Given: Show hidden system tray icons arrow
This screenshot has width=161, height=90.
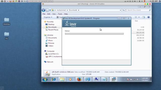Looking at the screenshot, I should [124, 79].
